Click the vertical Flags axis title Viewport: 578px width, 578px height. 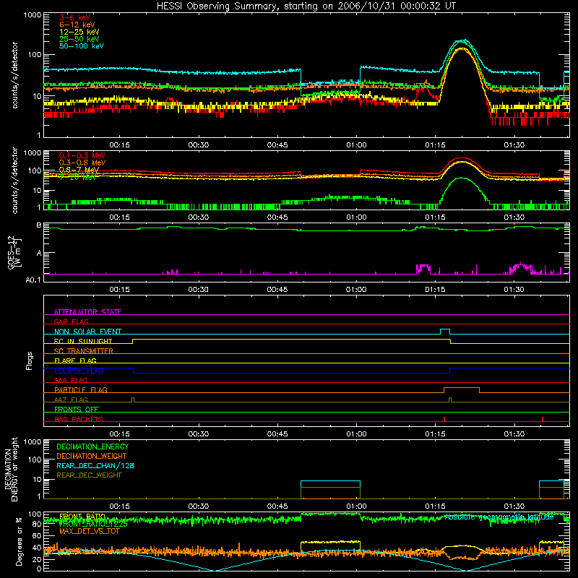[x=29, y=361]
